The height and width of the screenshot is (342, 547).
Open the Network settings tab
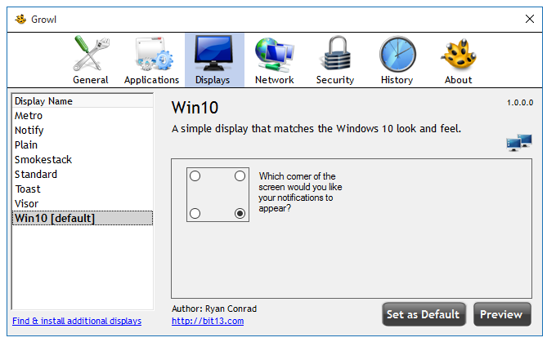pyautogui.click(x=275, y=60)
